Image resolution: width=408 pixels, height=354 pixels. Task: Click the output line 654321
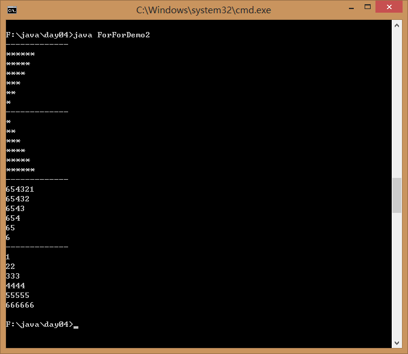click(x=20, y=189)
